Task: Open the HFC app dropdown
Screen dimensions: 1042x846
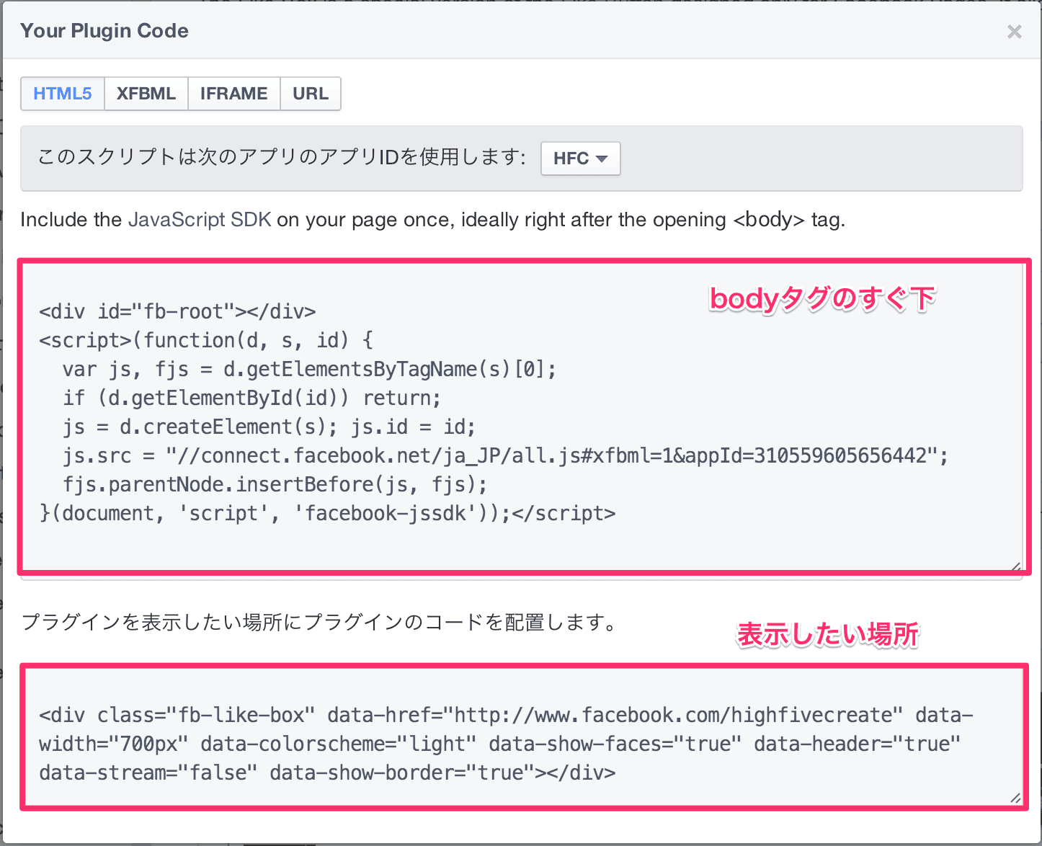Action: (x=580, y=159)
